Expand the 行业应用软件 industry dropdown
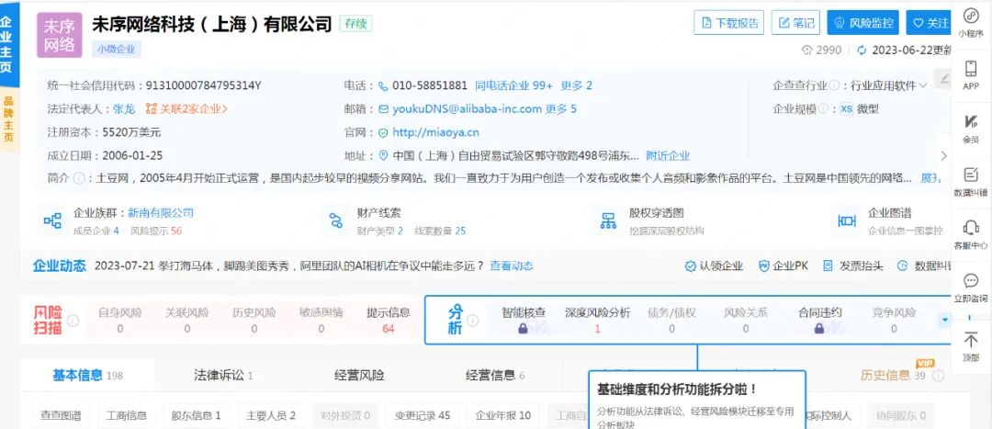The height and width of the screenshot is (429, 992). [x=923, y=86]
